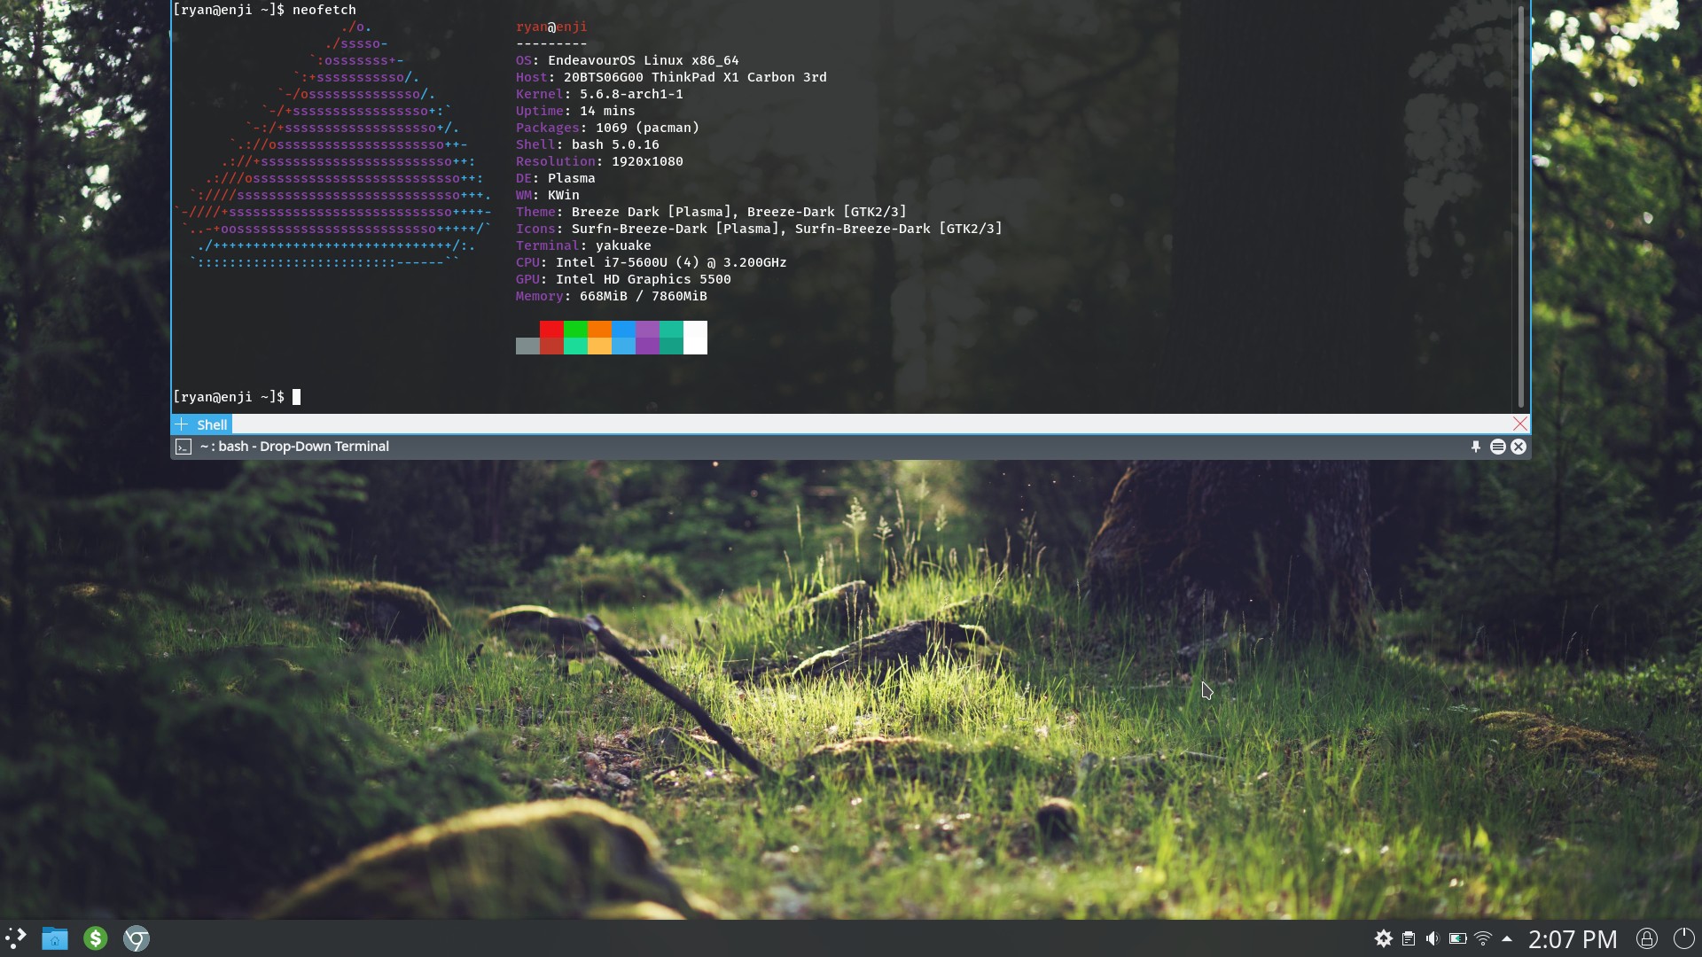Open the KDE application launcher
Viewport: 1702px width, 957px height.
pos(16,938)
